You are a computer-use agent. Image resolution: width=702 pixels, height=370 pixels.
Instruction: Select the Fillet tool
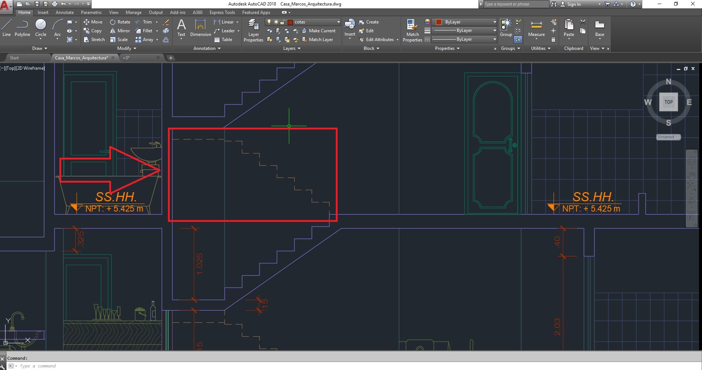tap(144, 31)
